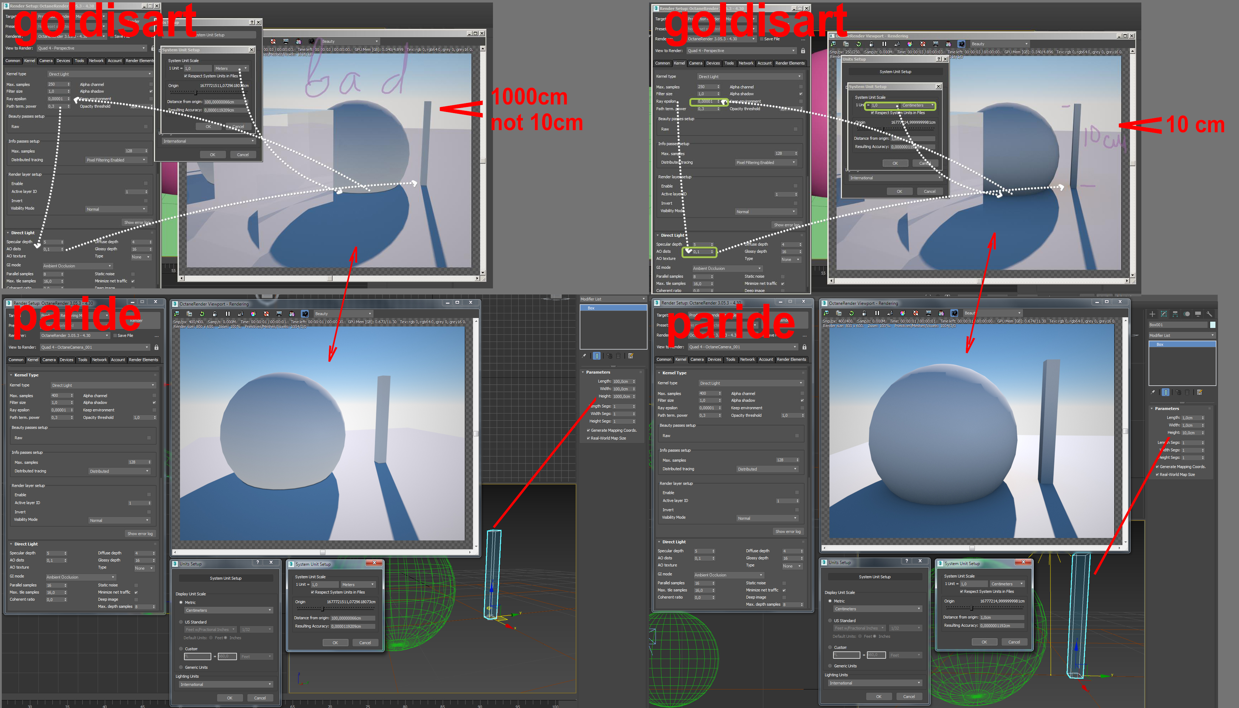
Task: Toggle Real-World Map Size under Height 10,0cm
Action: [1157, 474]
